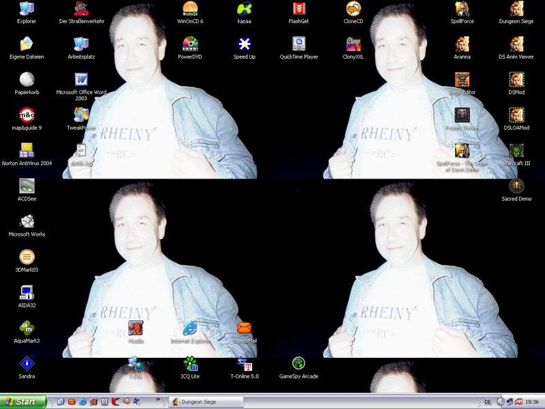The height and width of the screenshot is (409, 545).
Task: Open Papierkorb to view deleted files
Action: [x=27, y=80]
